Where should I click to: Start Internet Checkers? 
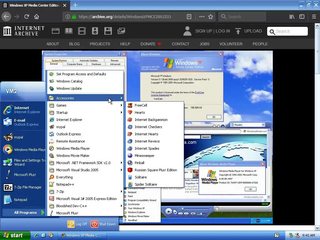pos(155,127)
